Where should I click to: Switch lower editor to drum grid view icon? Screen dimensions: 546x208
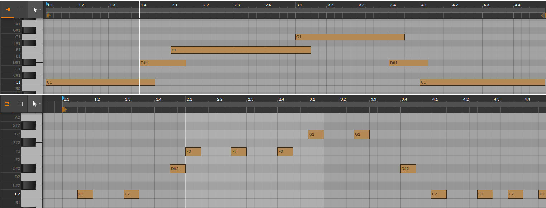pyautogui.click(x=21, y=104)
